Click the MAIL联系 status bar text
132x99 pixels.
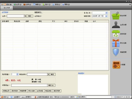pos(82,97)
